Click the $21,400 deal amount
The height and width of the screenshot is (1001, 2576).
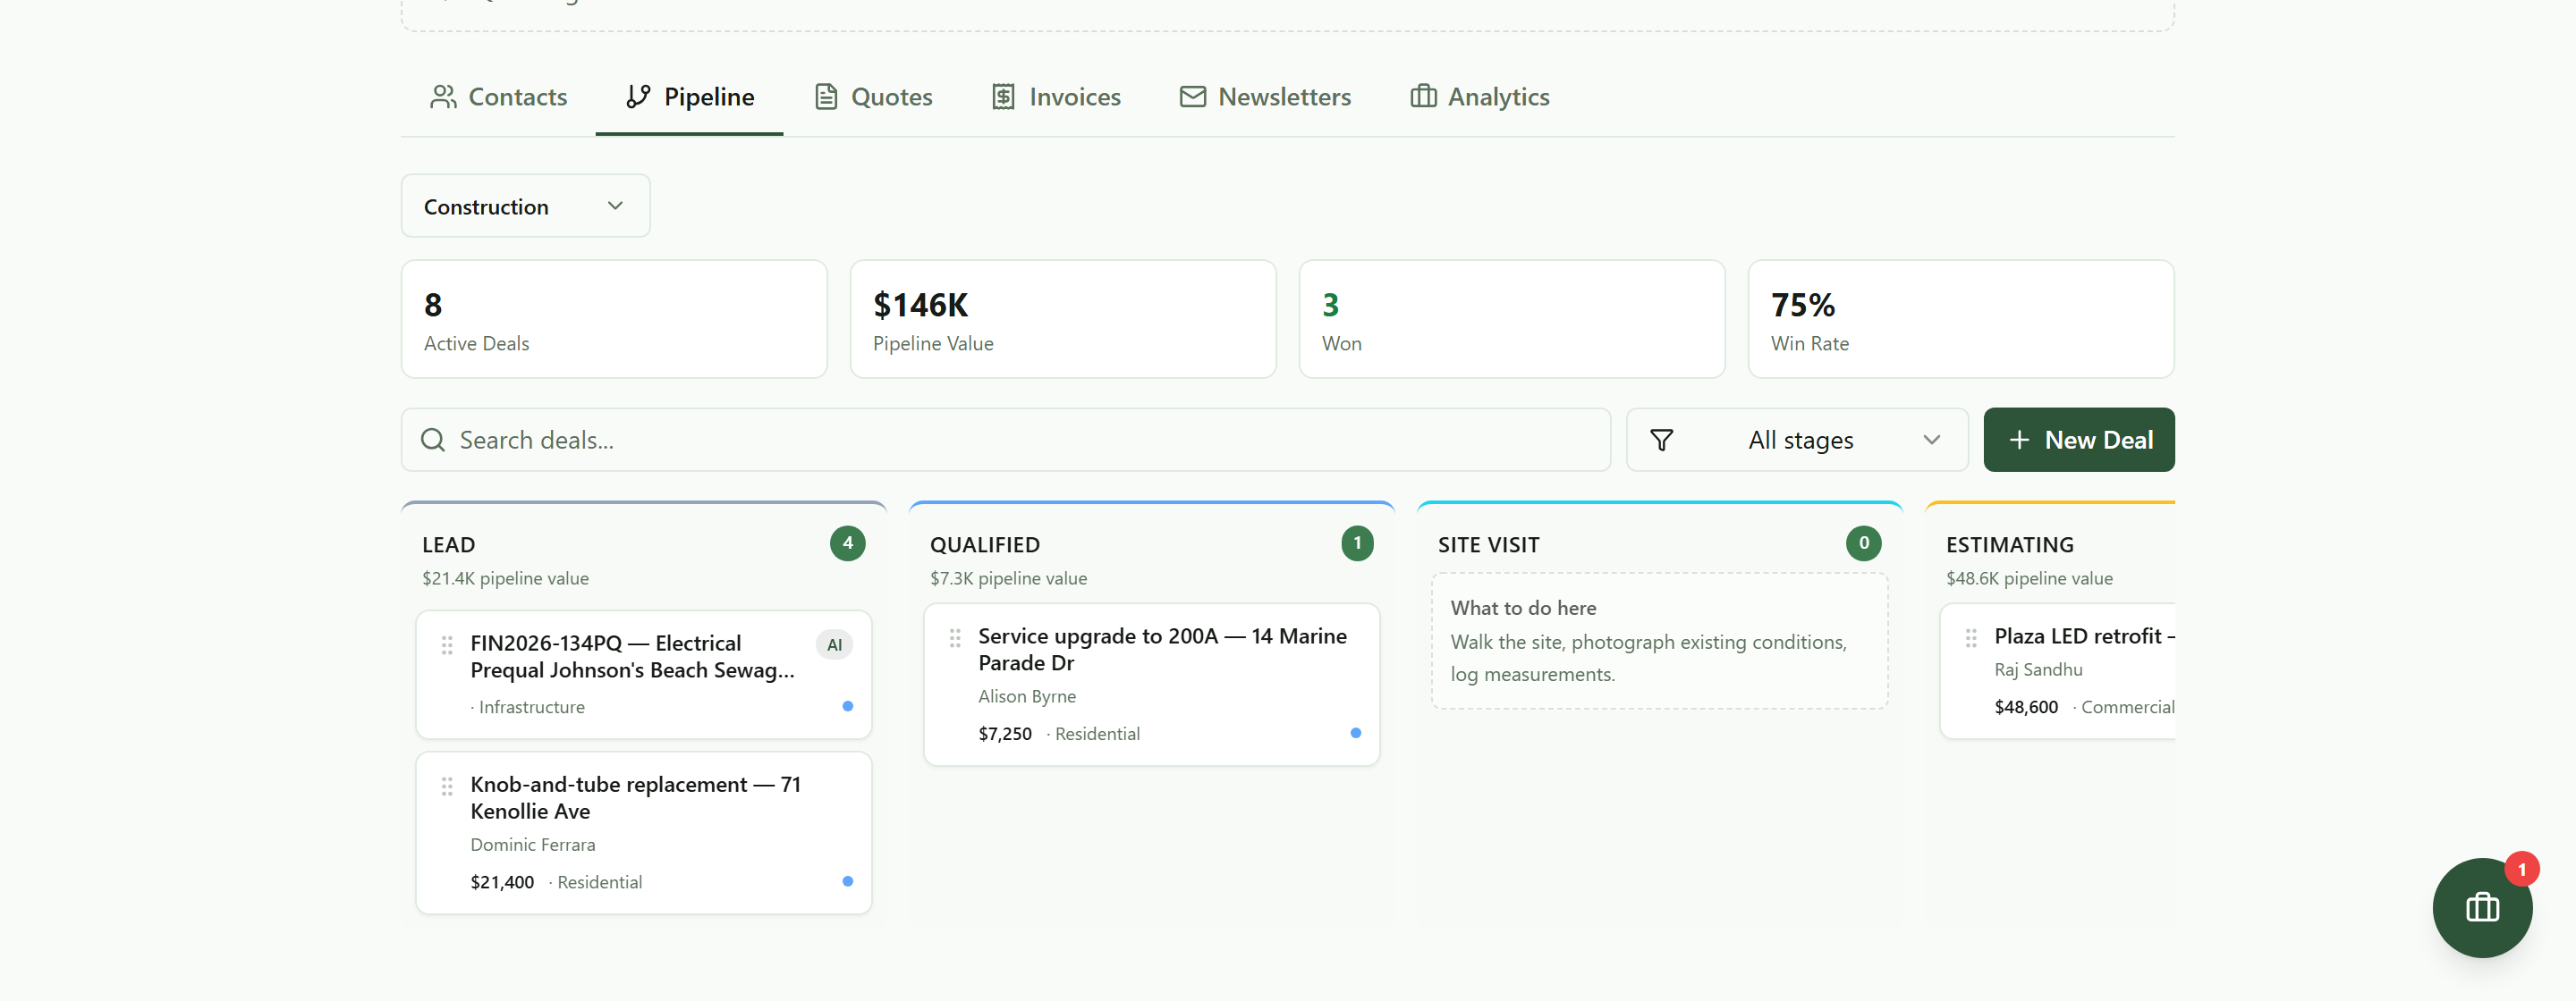pos(502,882)
